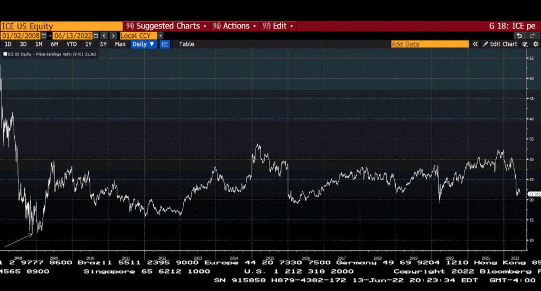Click the annotate chart icon
Image resolution: width=541 pixels, height=291 pixels.
[525, 44]
